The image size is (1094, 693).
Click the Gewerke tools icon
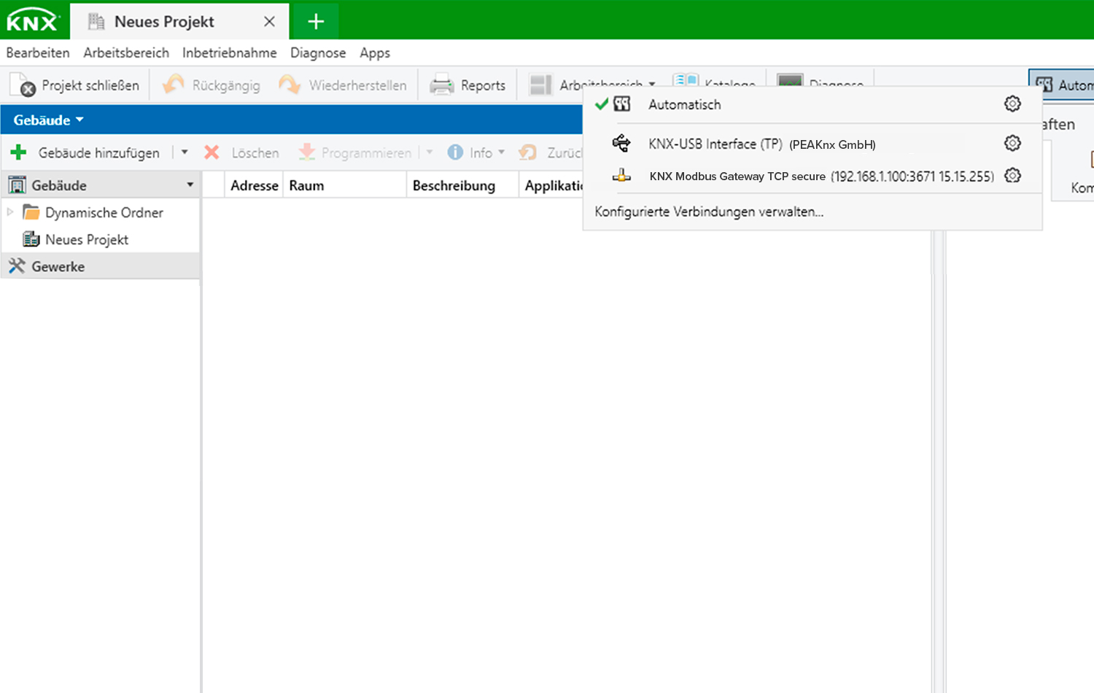pos(17,266)
